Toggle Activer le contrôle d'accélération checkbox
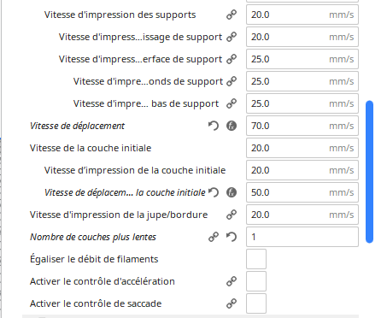 [x=256, y=281]
